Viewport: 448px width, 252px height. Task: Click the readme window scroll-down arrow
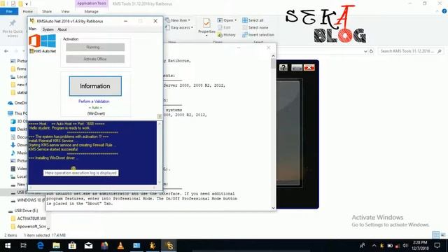pos(273,208)
